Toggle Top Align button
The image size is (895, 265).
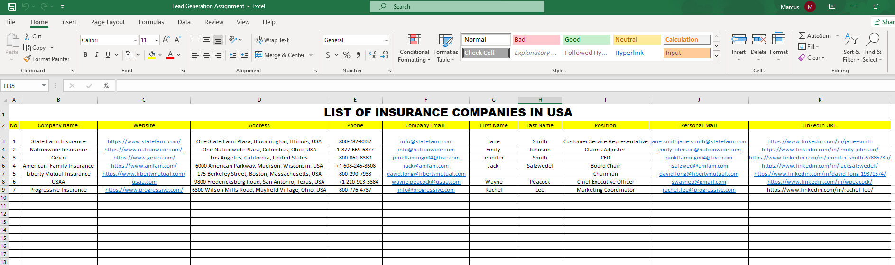click(x=195, y=40)
